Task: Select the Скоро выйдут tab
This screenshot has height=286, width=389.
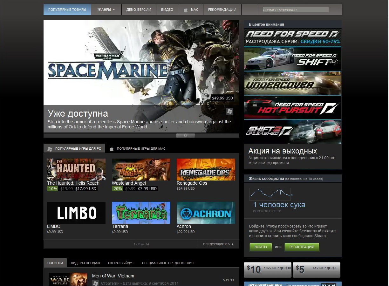Action: pyautogui.click(x=121, y=263)
